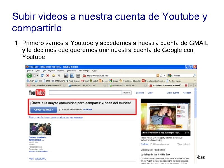Click Acceder next to ¿Ya tienes una cuenta?

click(x=88, y=109)
